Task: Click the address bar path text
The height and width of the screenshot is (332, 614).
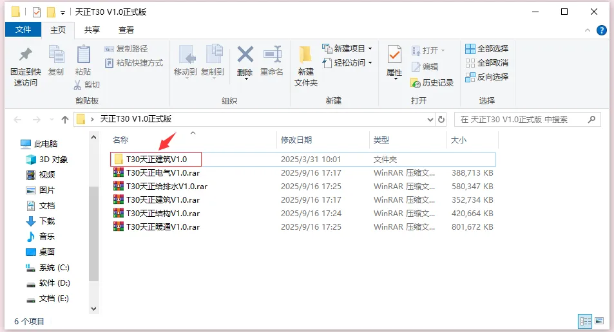Action: (x=135, y=119)
